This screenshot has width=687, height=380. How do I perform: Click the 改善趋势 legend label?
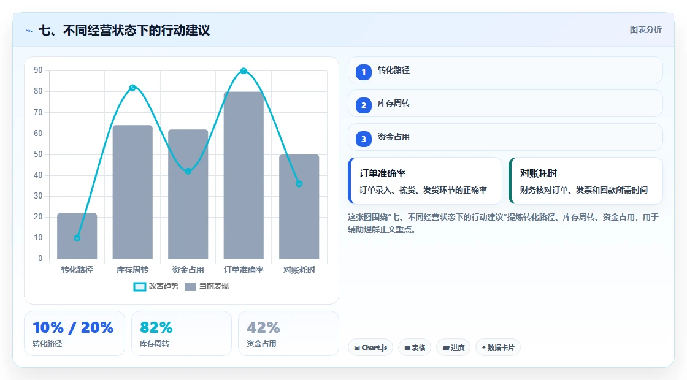(163, 286)
